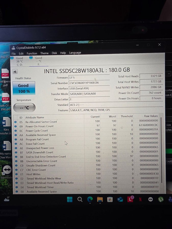Launch Netflix from the taskbar
Viewport: 172px width, 229px height.
[140, 199]
